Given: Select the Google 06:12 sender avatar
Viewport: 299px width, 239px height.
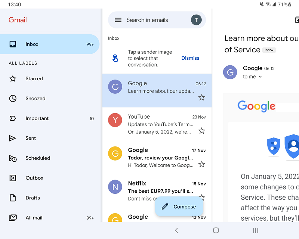Looking at the screenshot, I should (x=115, y=87).
